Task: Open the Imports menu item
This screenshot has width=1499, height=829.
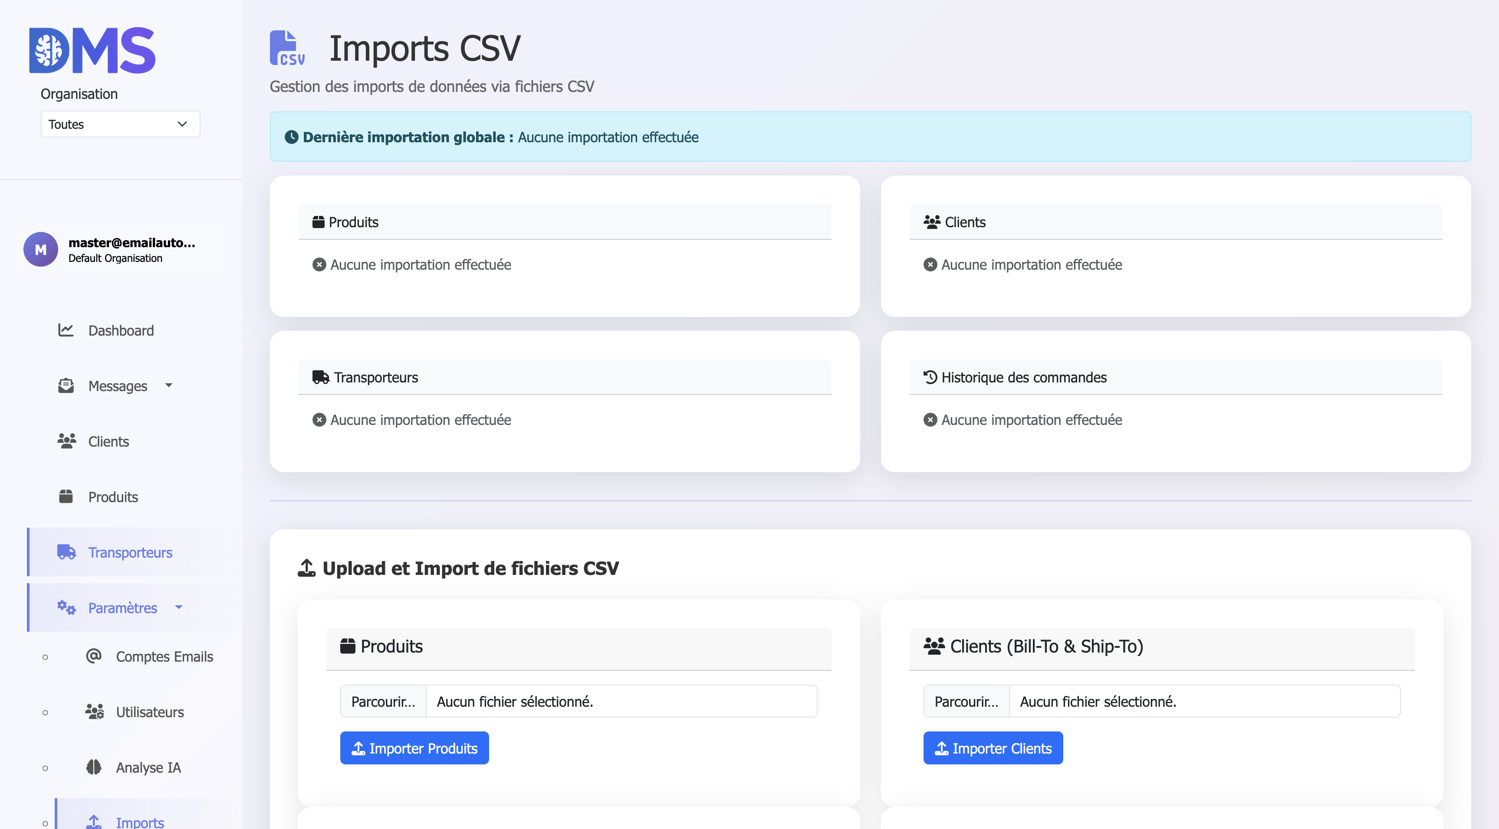Action: pyautogui.click(x=140, y=822)
